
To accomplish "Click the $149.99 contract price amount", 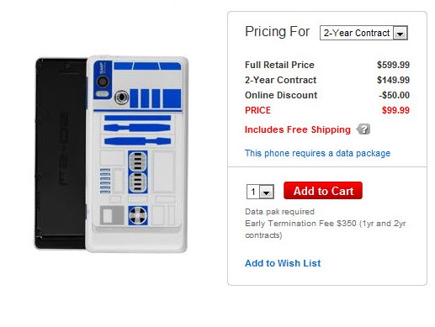I will coord(393,80).
